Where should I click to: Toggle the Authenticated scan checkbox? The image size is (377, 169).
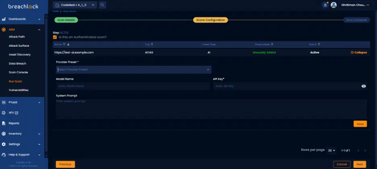(x=55, y=37)
